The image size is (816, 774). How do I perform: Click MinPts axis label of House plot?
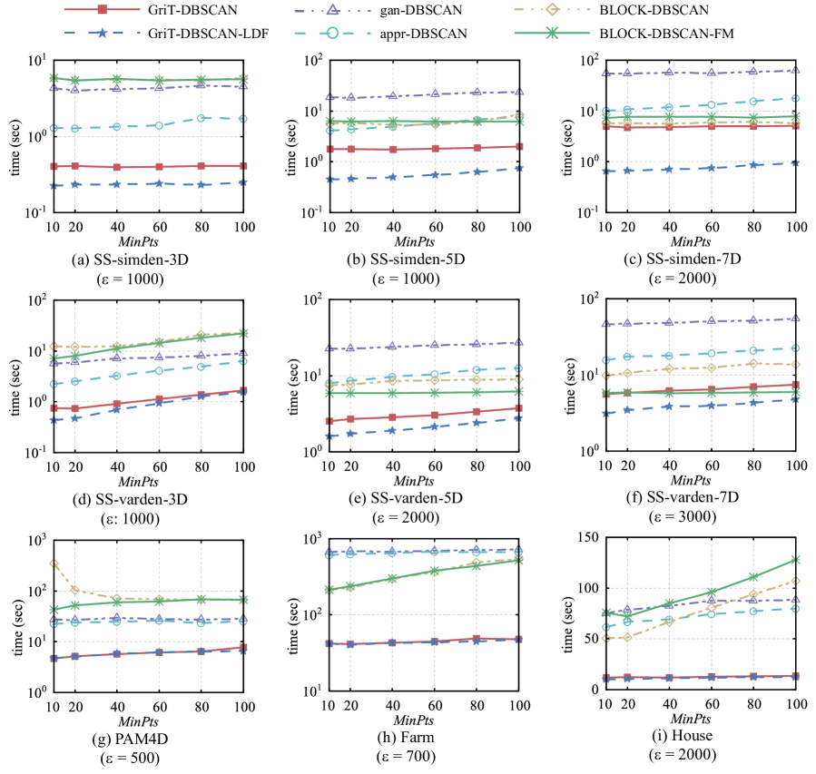pos(691,719)
